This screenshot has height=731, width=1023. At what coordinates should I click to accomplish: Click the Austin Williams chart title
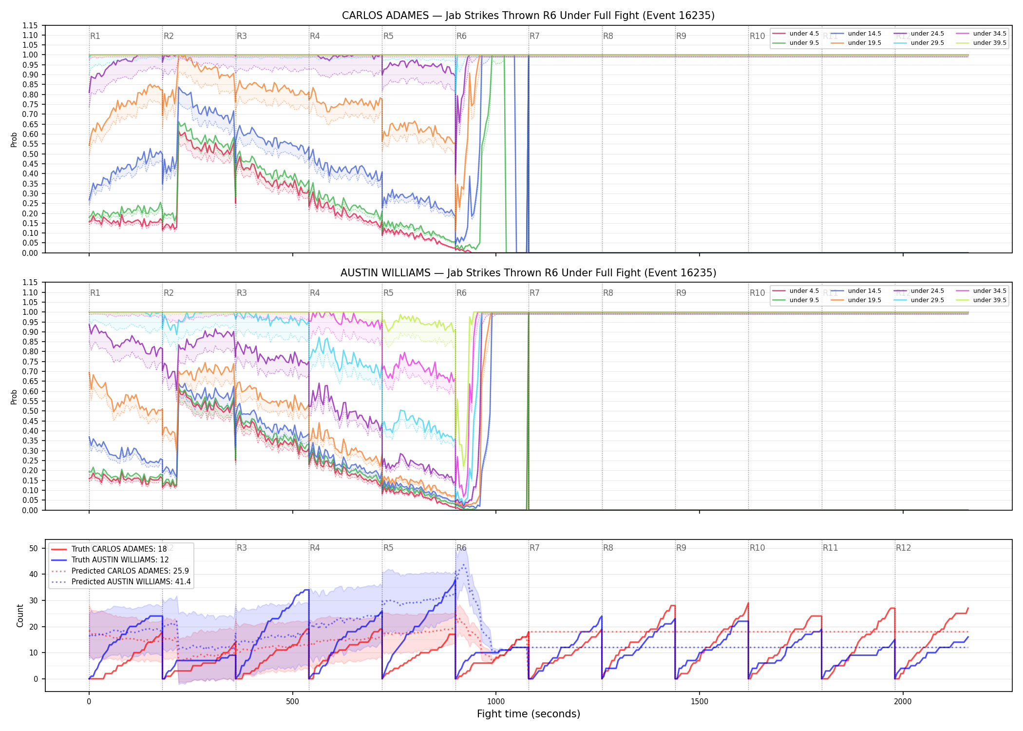528,273
